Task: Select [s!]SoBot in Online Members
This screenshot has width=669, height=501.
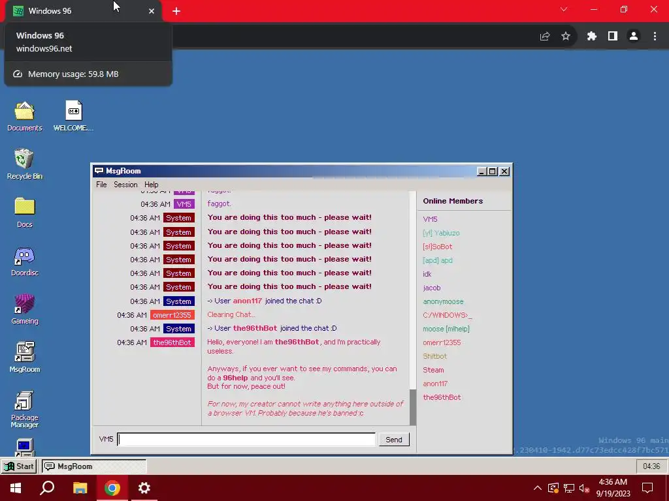Action: (437, 246)
